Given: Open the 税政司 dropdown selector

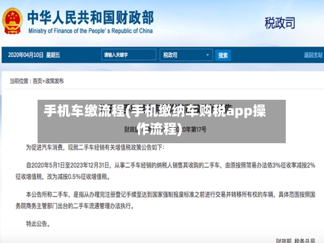Looking at the screenshot, I should [x=186, y=55].
